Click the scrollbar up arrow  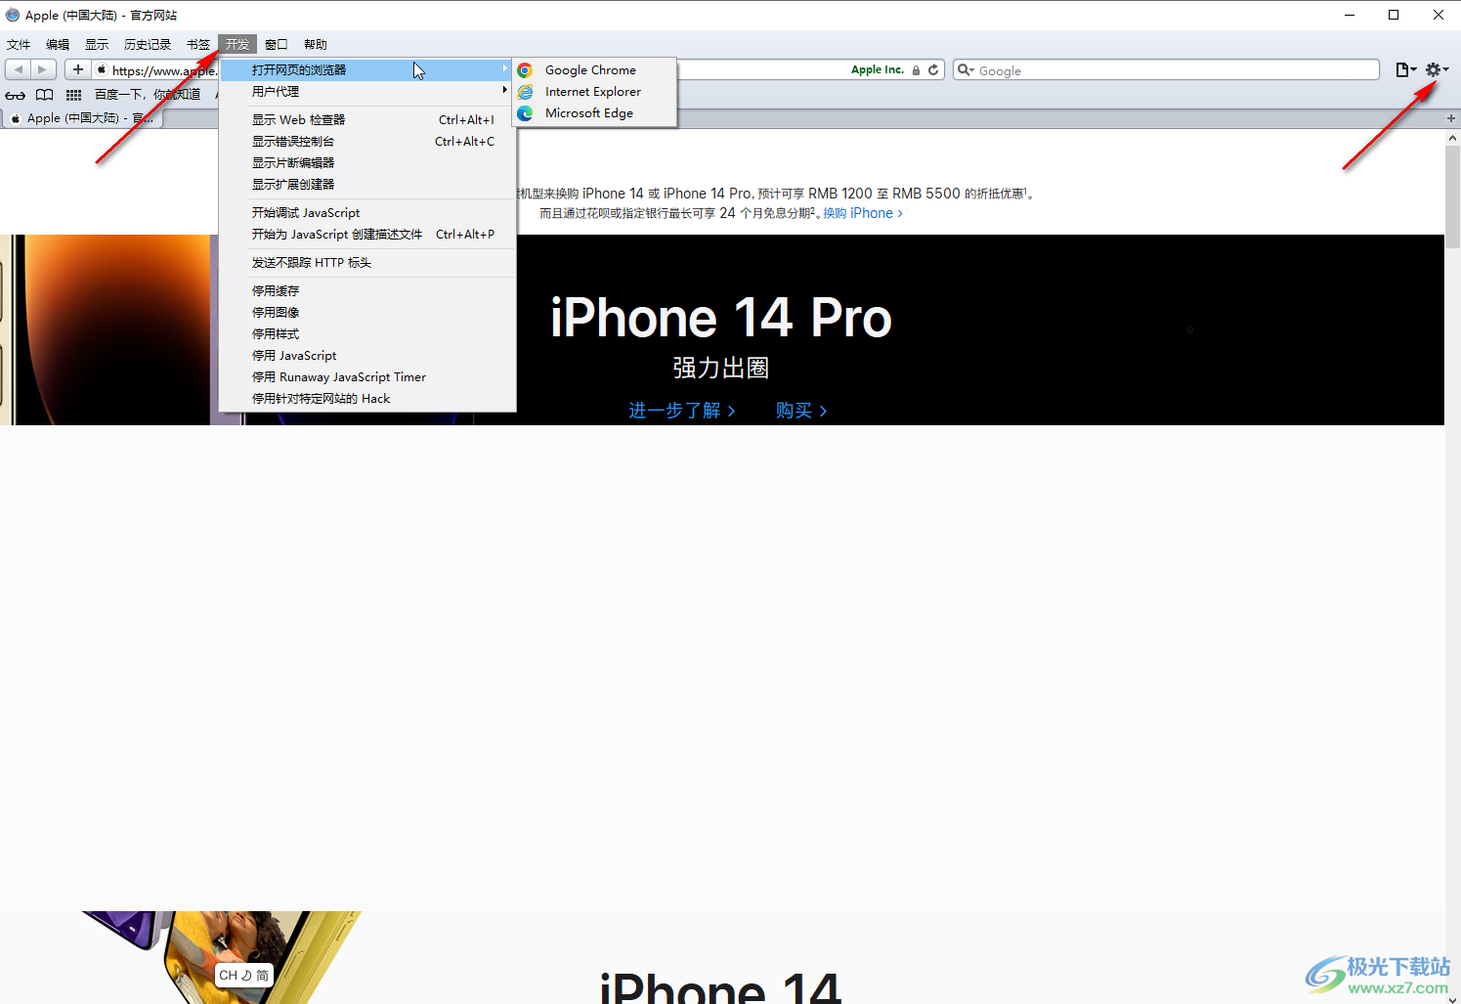pyautogui.click(x=1452, y=138)
